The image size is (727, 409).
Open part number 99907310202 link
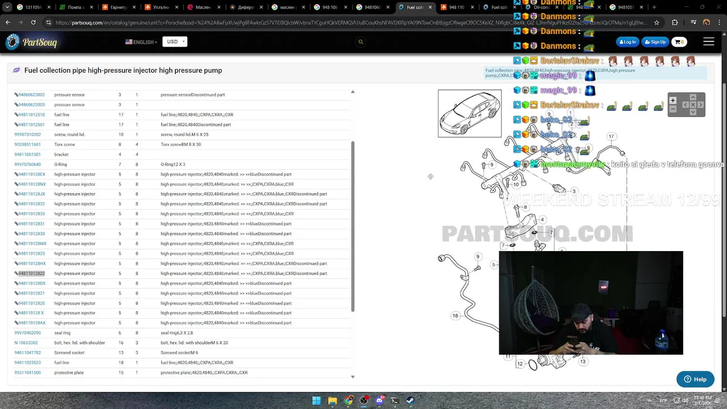point(27,135)
